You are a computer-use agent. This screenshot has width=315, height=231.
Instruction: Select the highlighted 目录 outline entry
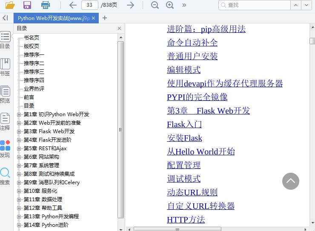click(29, 106)
